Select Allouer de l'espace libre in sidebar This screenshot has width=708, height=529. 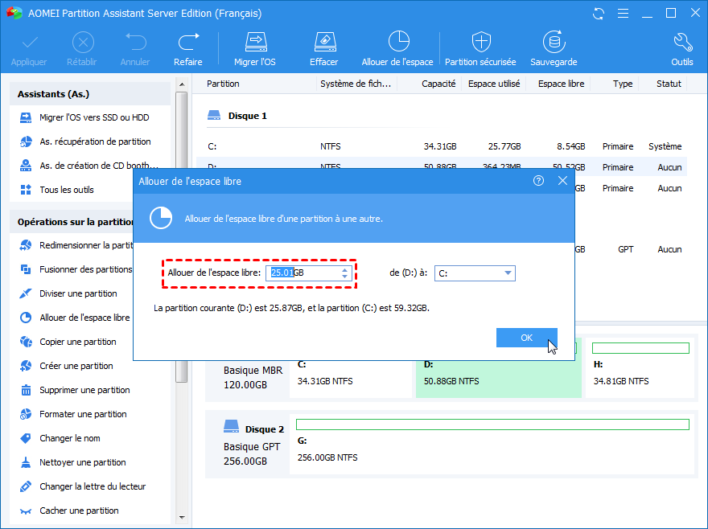point(76,318)
